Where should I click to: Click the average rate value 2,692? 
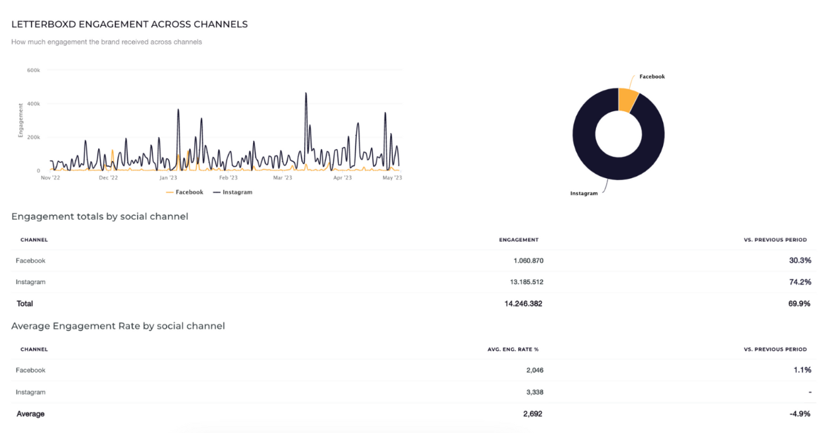click(x=533, y=414)
